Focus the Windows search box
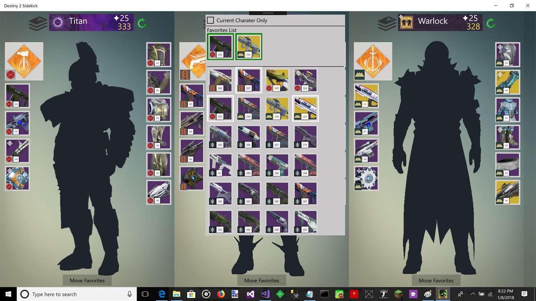 coord(77,294)
